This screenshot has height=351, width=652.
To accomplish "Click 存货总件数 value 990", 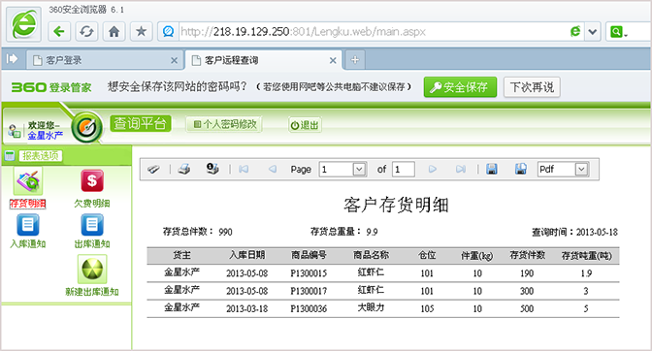I will (x=225, y=232).
